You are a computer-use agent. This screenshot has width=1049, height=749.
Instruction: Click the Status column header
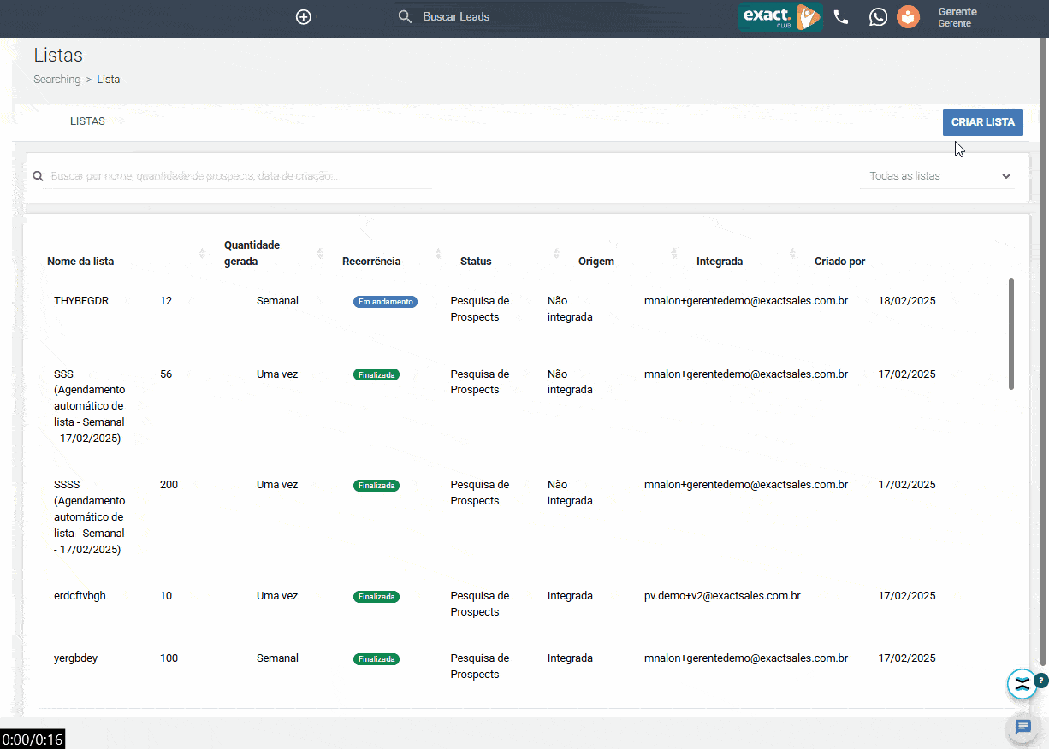pos(476,262)
